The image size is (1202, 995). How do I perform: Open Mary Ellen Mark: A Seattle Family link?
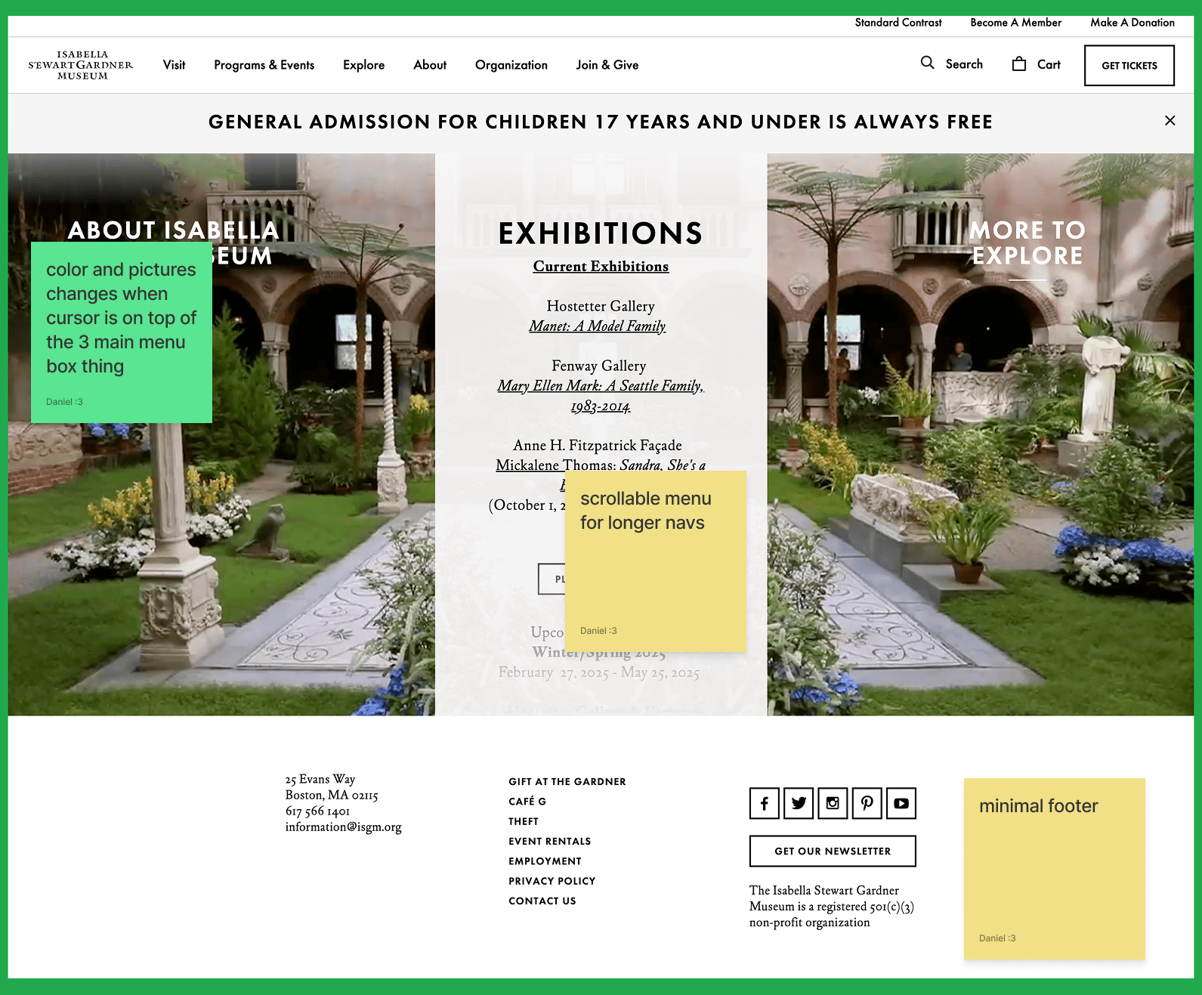(x=601, y=396)
